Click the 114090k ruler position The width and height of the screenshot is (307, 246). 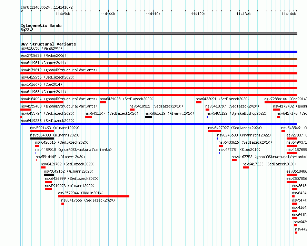(63, 14)
